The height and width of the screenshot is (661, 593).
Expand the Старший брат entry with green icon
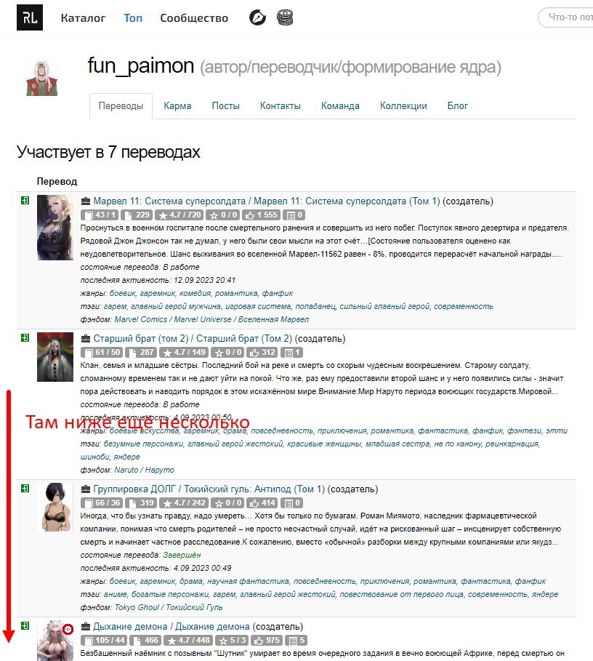point(25,338)
